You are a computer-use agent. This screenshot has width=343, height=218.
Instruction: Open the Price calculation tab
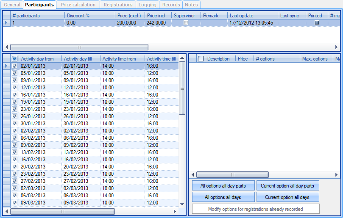(78, 5)
